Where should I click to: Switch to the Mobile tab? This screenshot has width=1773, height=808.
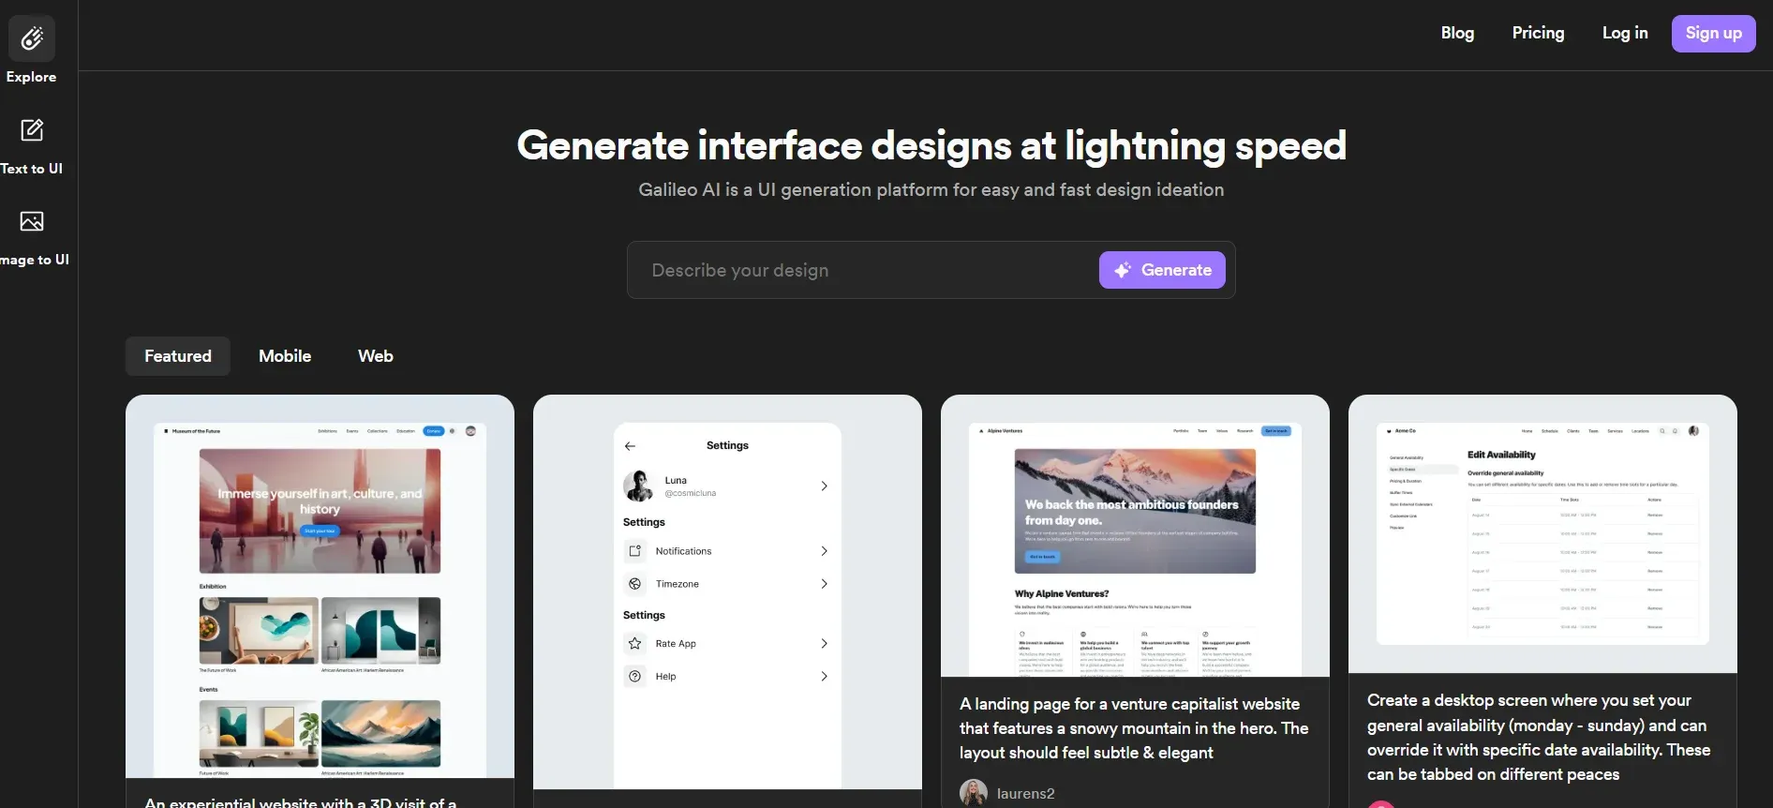tap(285, 356)
